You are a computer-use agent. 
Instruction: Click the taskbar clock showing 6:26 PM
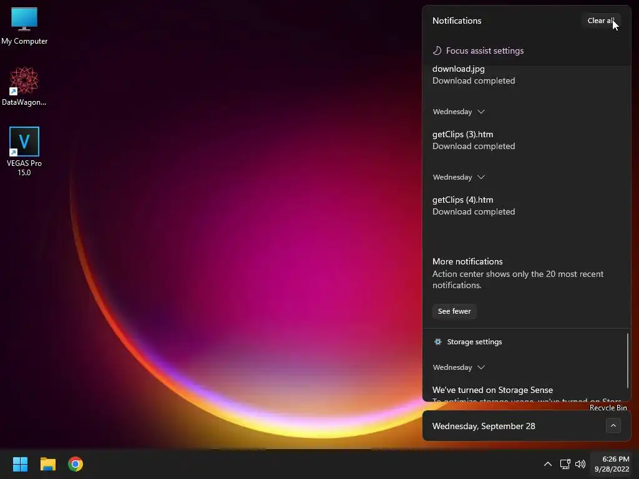(x=612, y=464)
